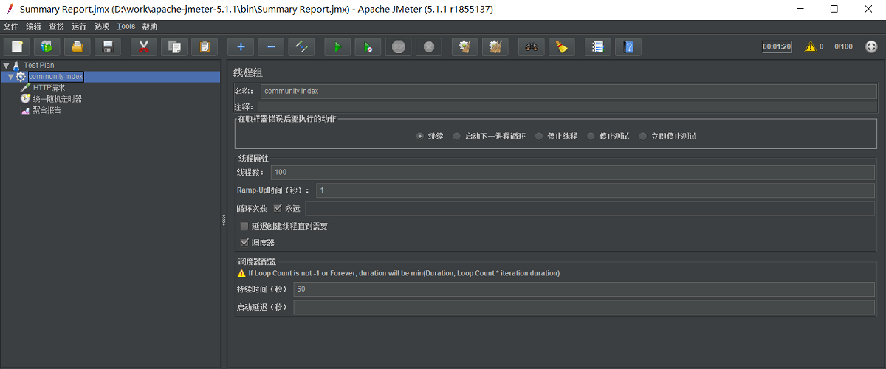Click the remote engines icon at top right
The image size is (886, 369).
pos(871,46)
